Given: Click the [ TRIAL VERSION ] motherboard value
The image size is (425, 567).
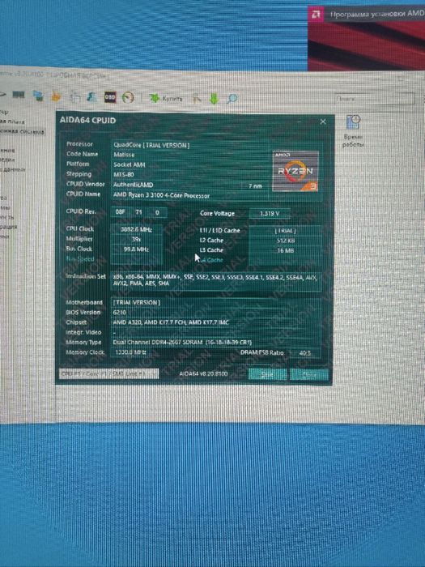Looking at the screenshot, I should point(137,303).
